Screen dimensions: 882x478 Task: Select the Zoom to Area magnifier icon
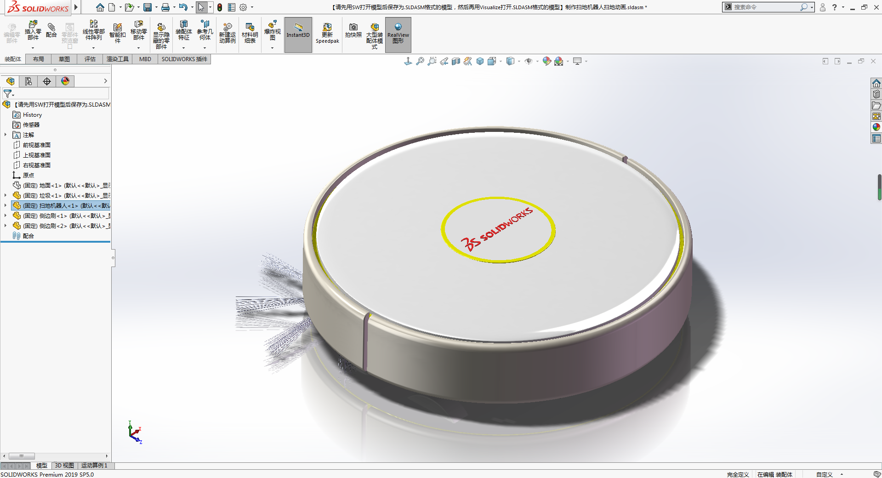tap(432, 61)
